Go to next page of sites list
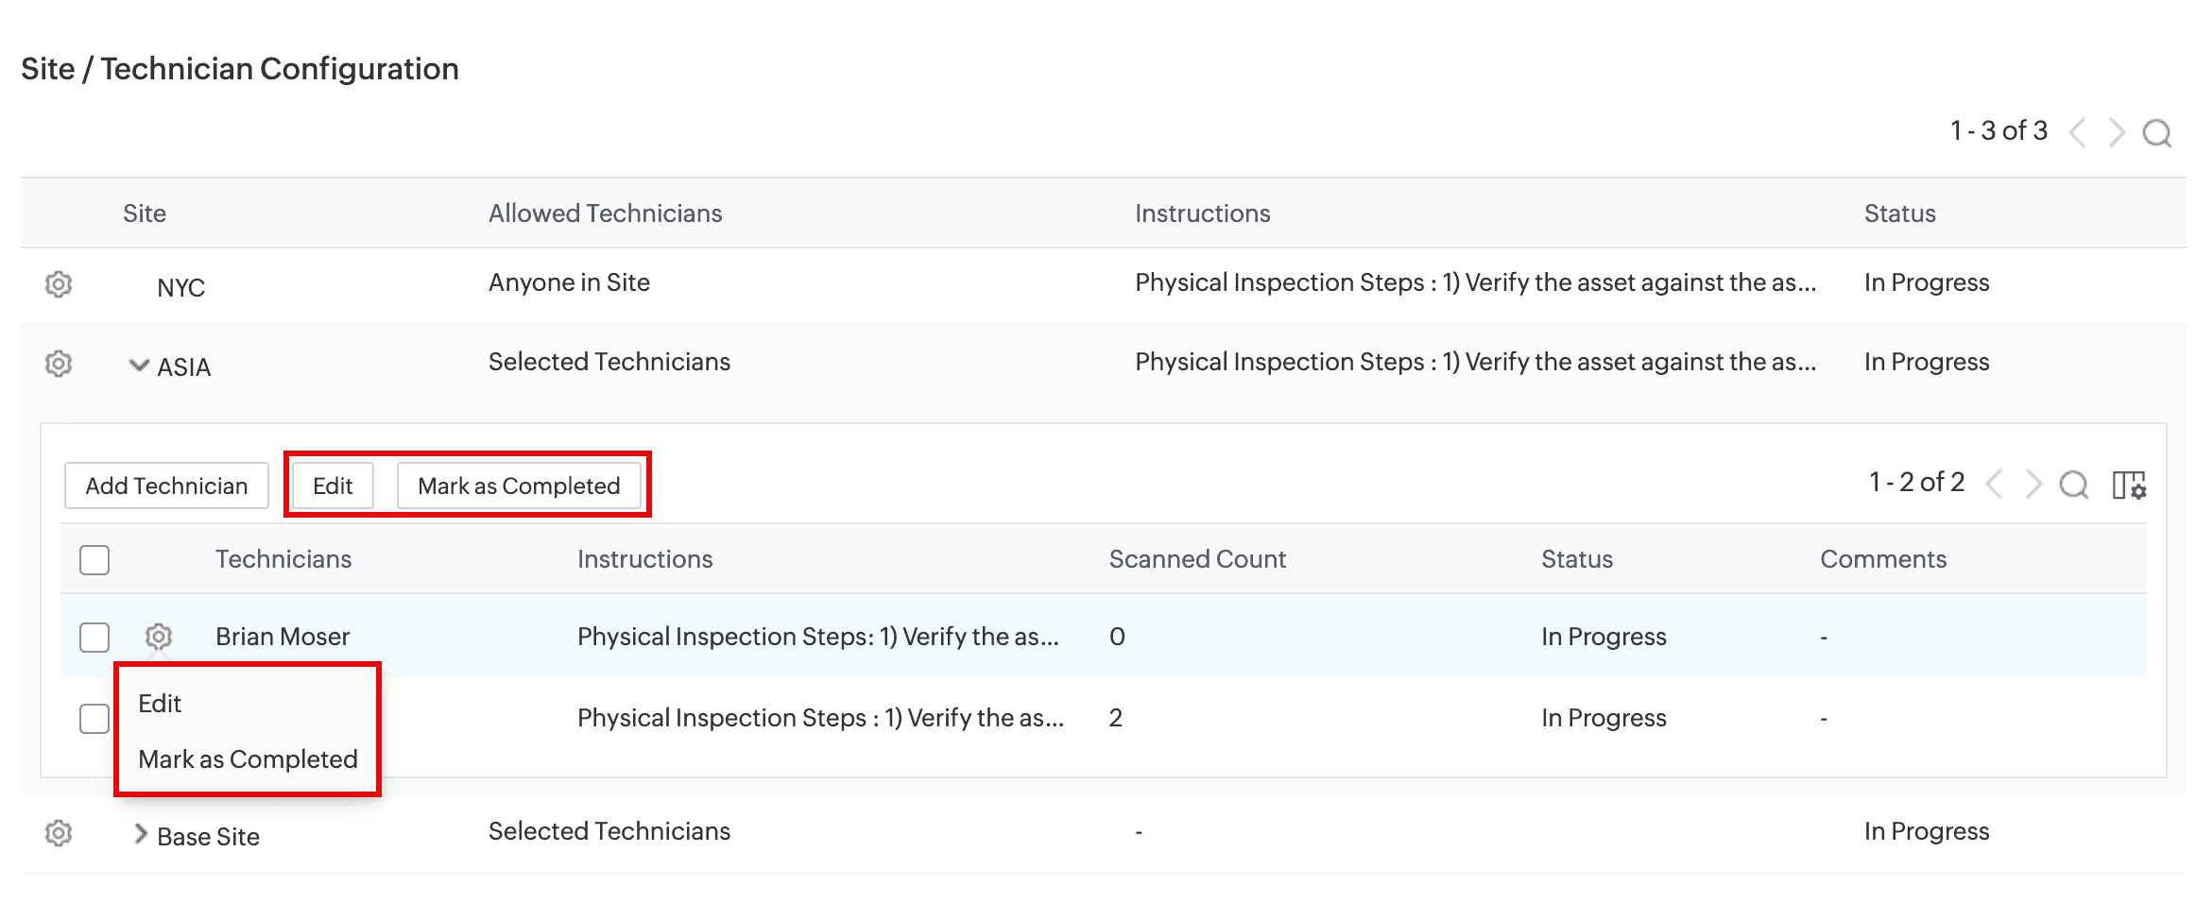This screenshot has width=2196, height=903. click(x=2117, y=133)
